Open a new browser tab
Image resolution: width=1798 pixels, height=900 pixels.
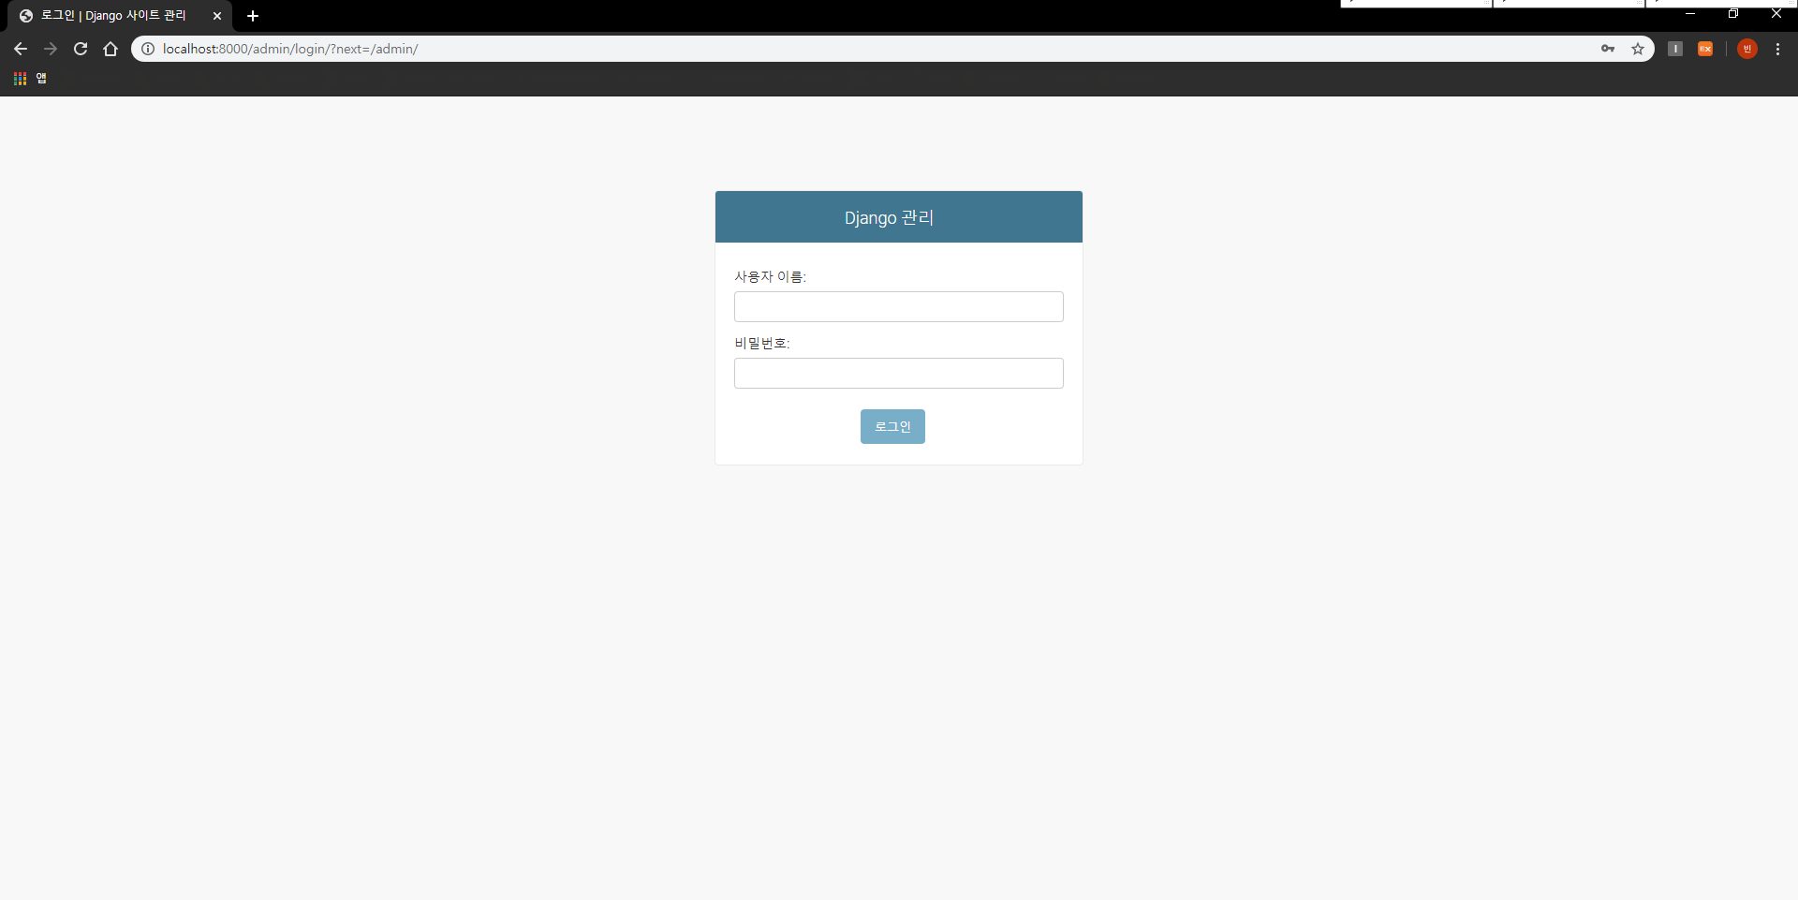[253, 16]
